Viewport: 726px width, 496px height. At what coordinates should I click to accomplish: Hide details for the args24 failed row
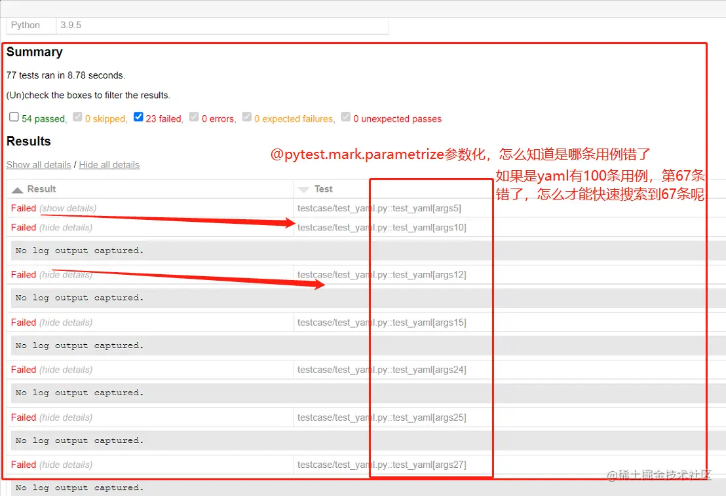click(66, 369)
